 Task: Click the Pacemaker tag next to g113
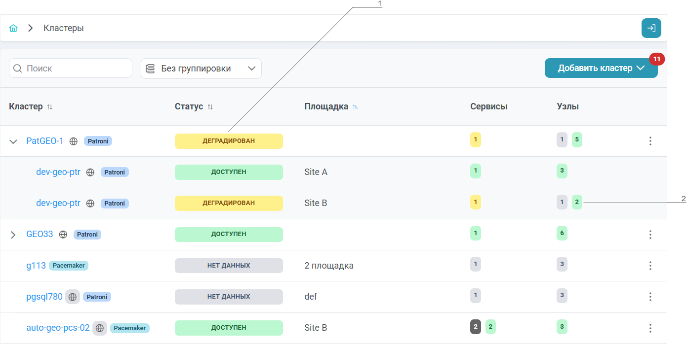click(69, 266)
